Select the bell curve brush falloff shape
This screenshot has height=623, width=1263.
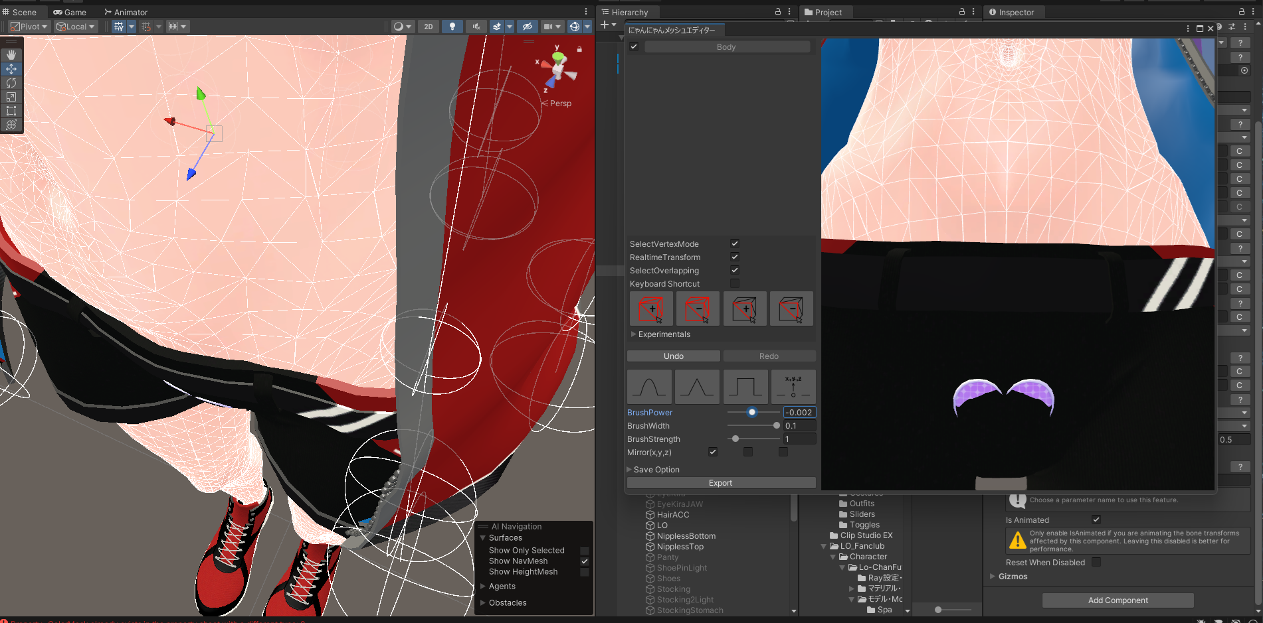tap(649, 387)
